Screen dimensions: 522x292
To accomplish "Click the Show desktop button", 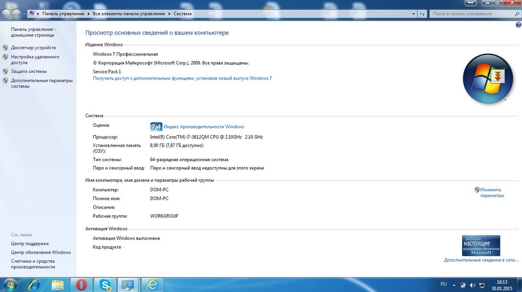I will (519, 285).
